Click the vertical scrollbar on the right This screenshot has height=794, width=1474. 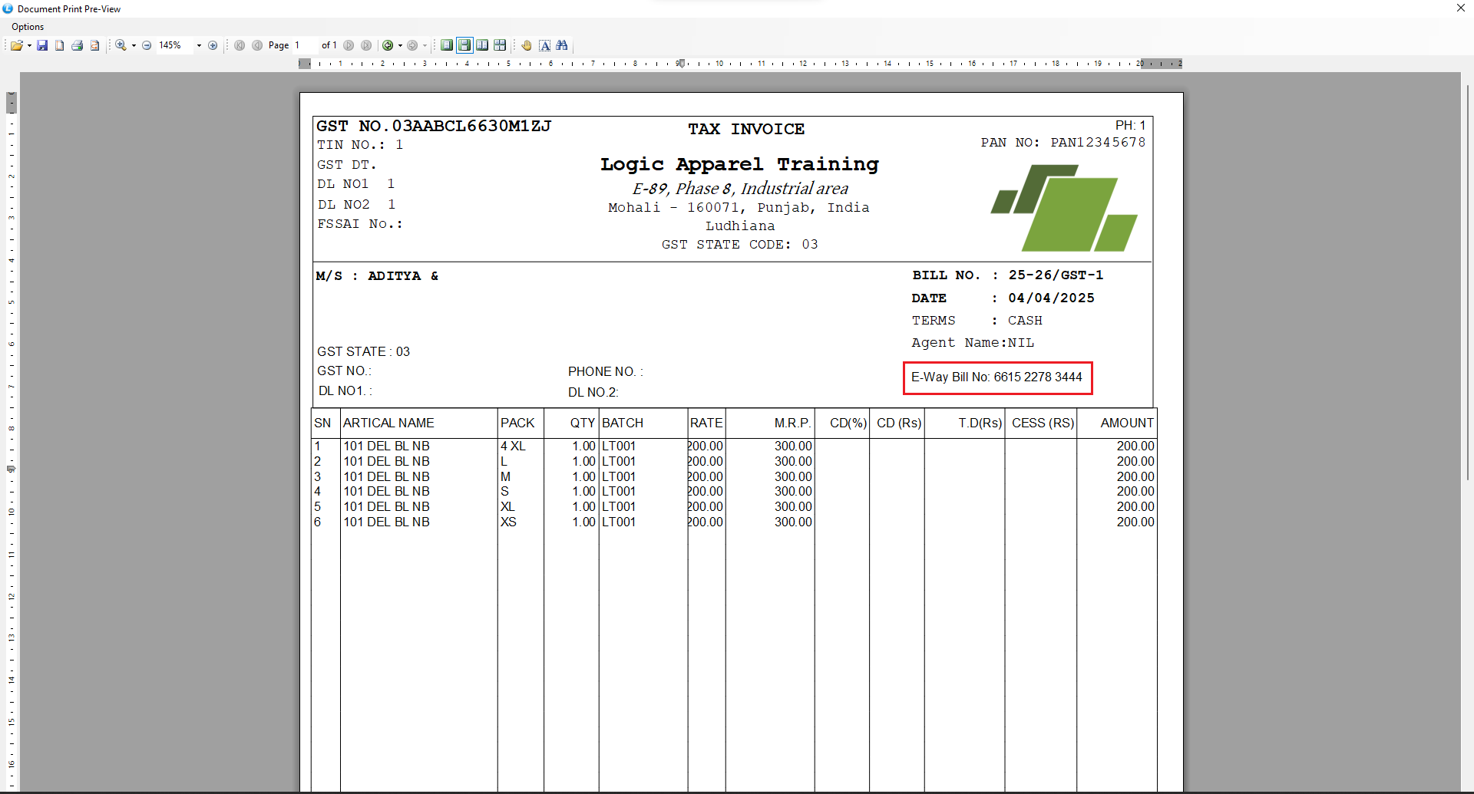click(x=1467, y=284)
